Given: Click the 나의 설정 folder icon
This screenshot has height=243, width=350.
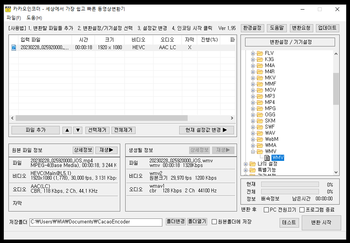Looking at the screenshot, I should tap(252, 164).
